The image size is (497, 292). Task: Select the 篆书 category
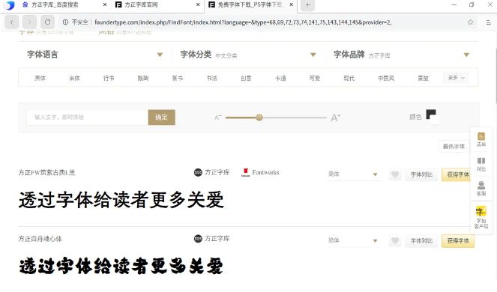click(178, 78)
